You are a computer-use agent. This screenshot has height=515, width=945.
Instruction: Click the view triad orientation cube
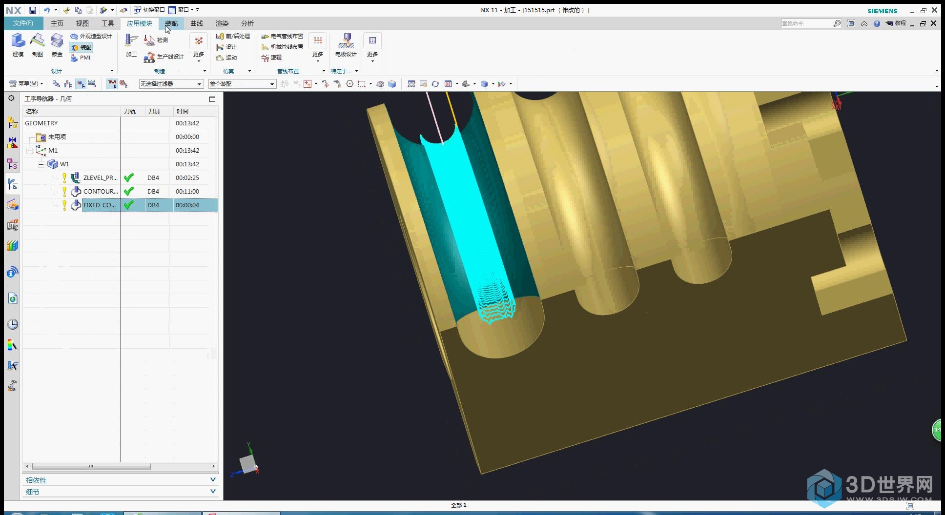click(x=247, y=463)
